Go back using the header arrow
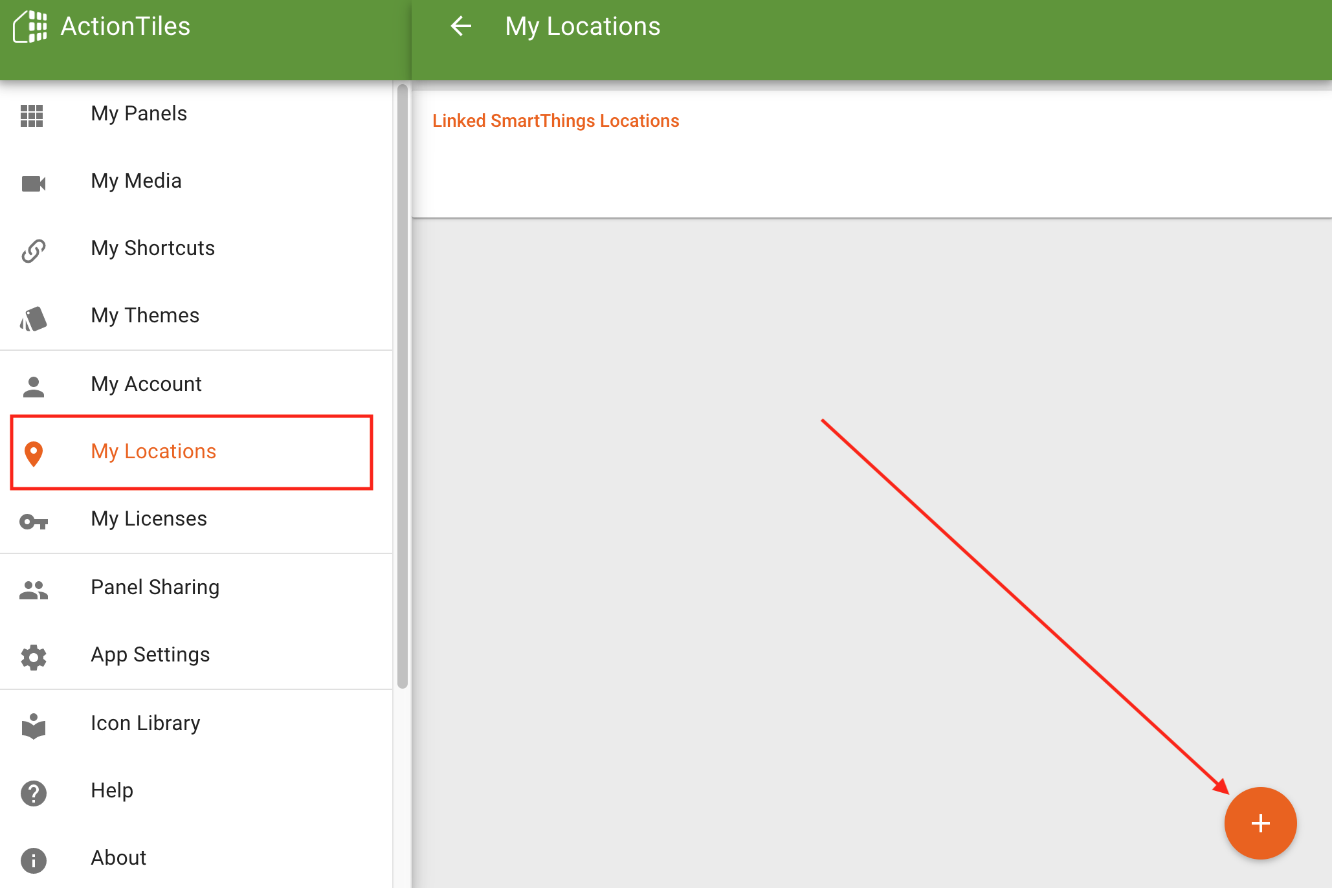1332x888 pixels. coord(461,27)
